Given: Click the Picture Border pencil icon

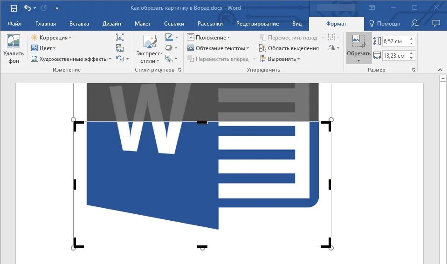Looking at the screenshot, I should 169,37.
